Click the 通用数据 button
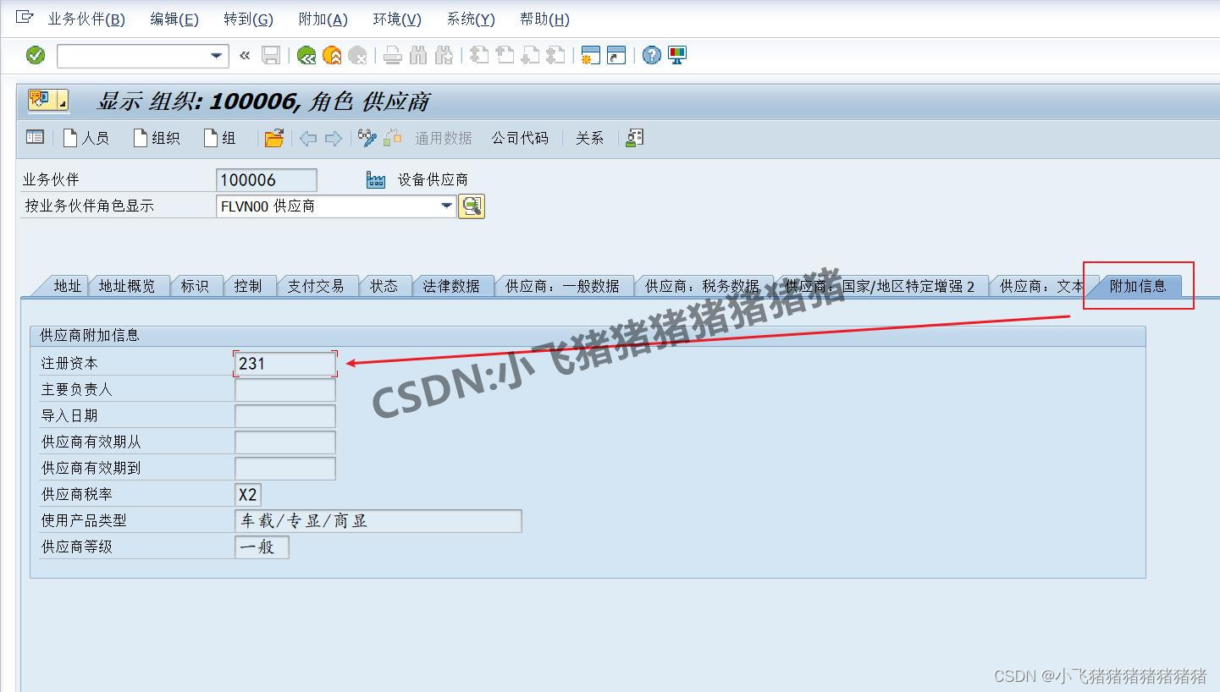The image size is (1220, 692). coord(443,138)
